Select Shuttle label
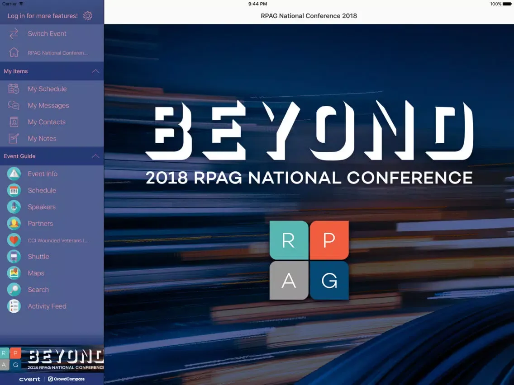The height and width of the screenshot is (385, 514). pyautogui.click(x=38, y=256)
